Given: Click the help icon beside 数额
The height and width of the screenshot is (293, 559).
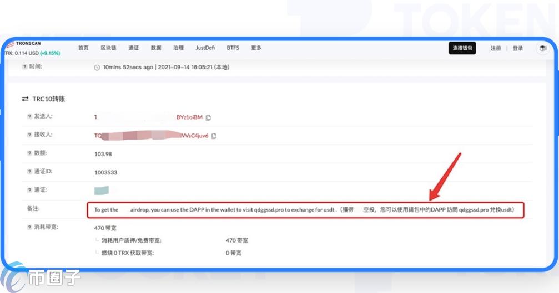Looking at the screenshot, I should click(29, 153).
